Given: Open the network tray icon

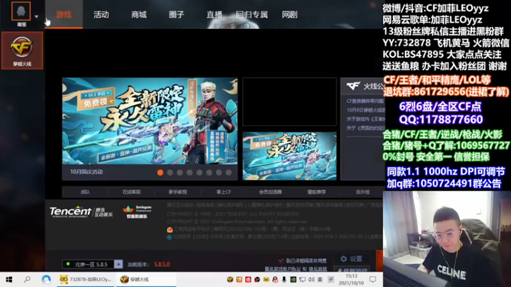Looking at the screenshot, I should point(302,279).
